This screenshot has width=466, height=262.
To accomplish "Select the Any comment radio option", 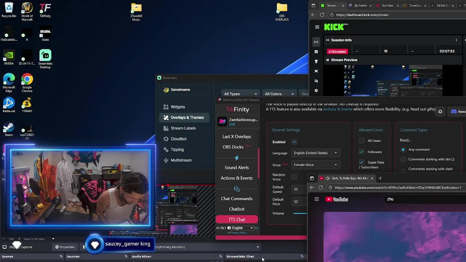I will (403, 150).
